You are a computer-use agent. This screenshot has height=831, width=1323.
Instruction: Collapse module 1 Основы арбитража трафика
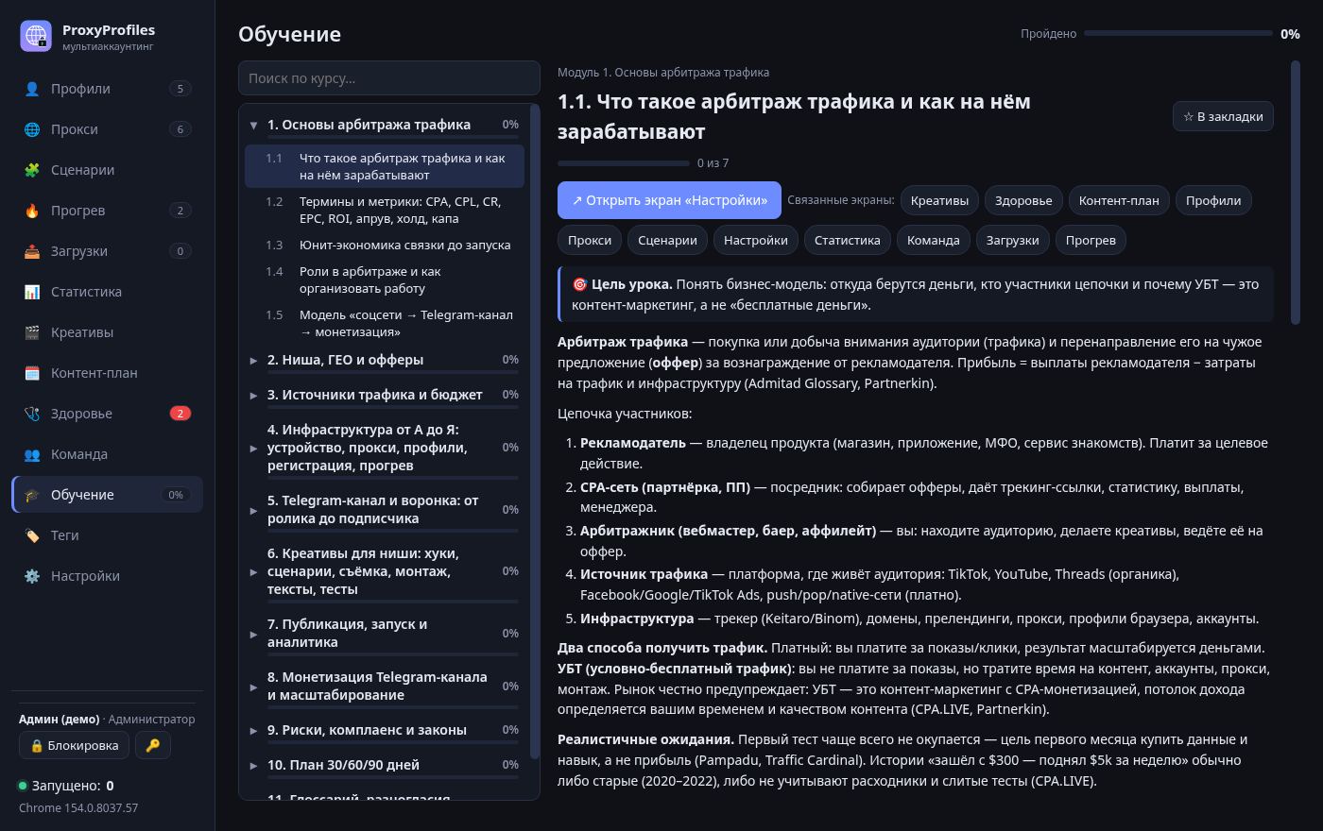(x=383, y=125)
